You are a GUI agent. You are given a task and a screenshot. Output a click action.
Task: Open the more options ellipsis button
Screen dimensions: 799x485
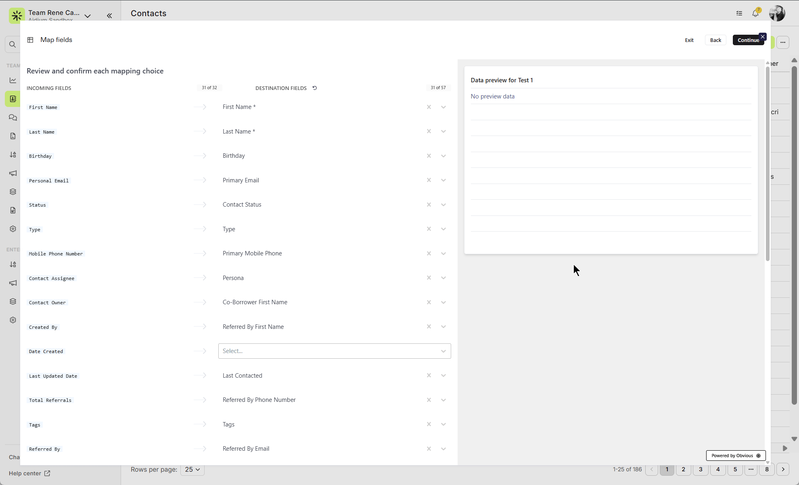pyautogui.click(x=782, y=42)
